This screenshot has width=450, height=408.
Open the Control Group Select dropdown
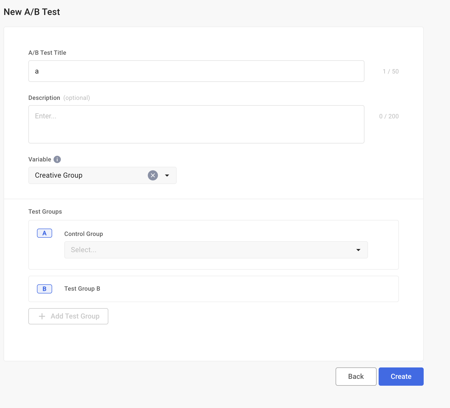[210, 250]
